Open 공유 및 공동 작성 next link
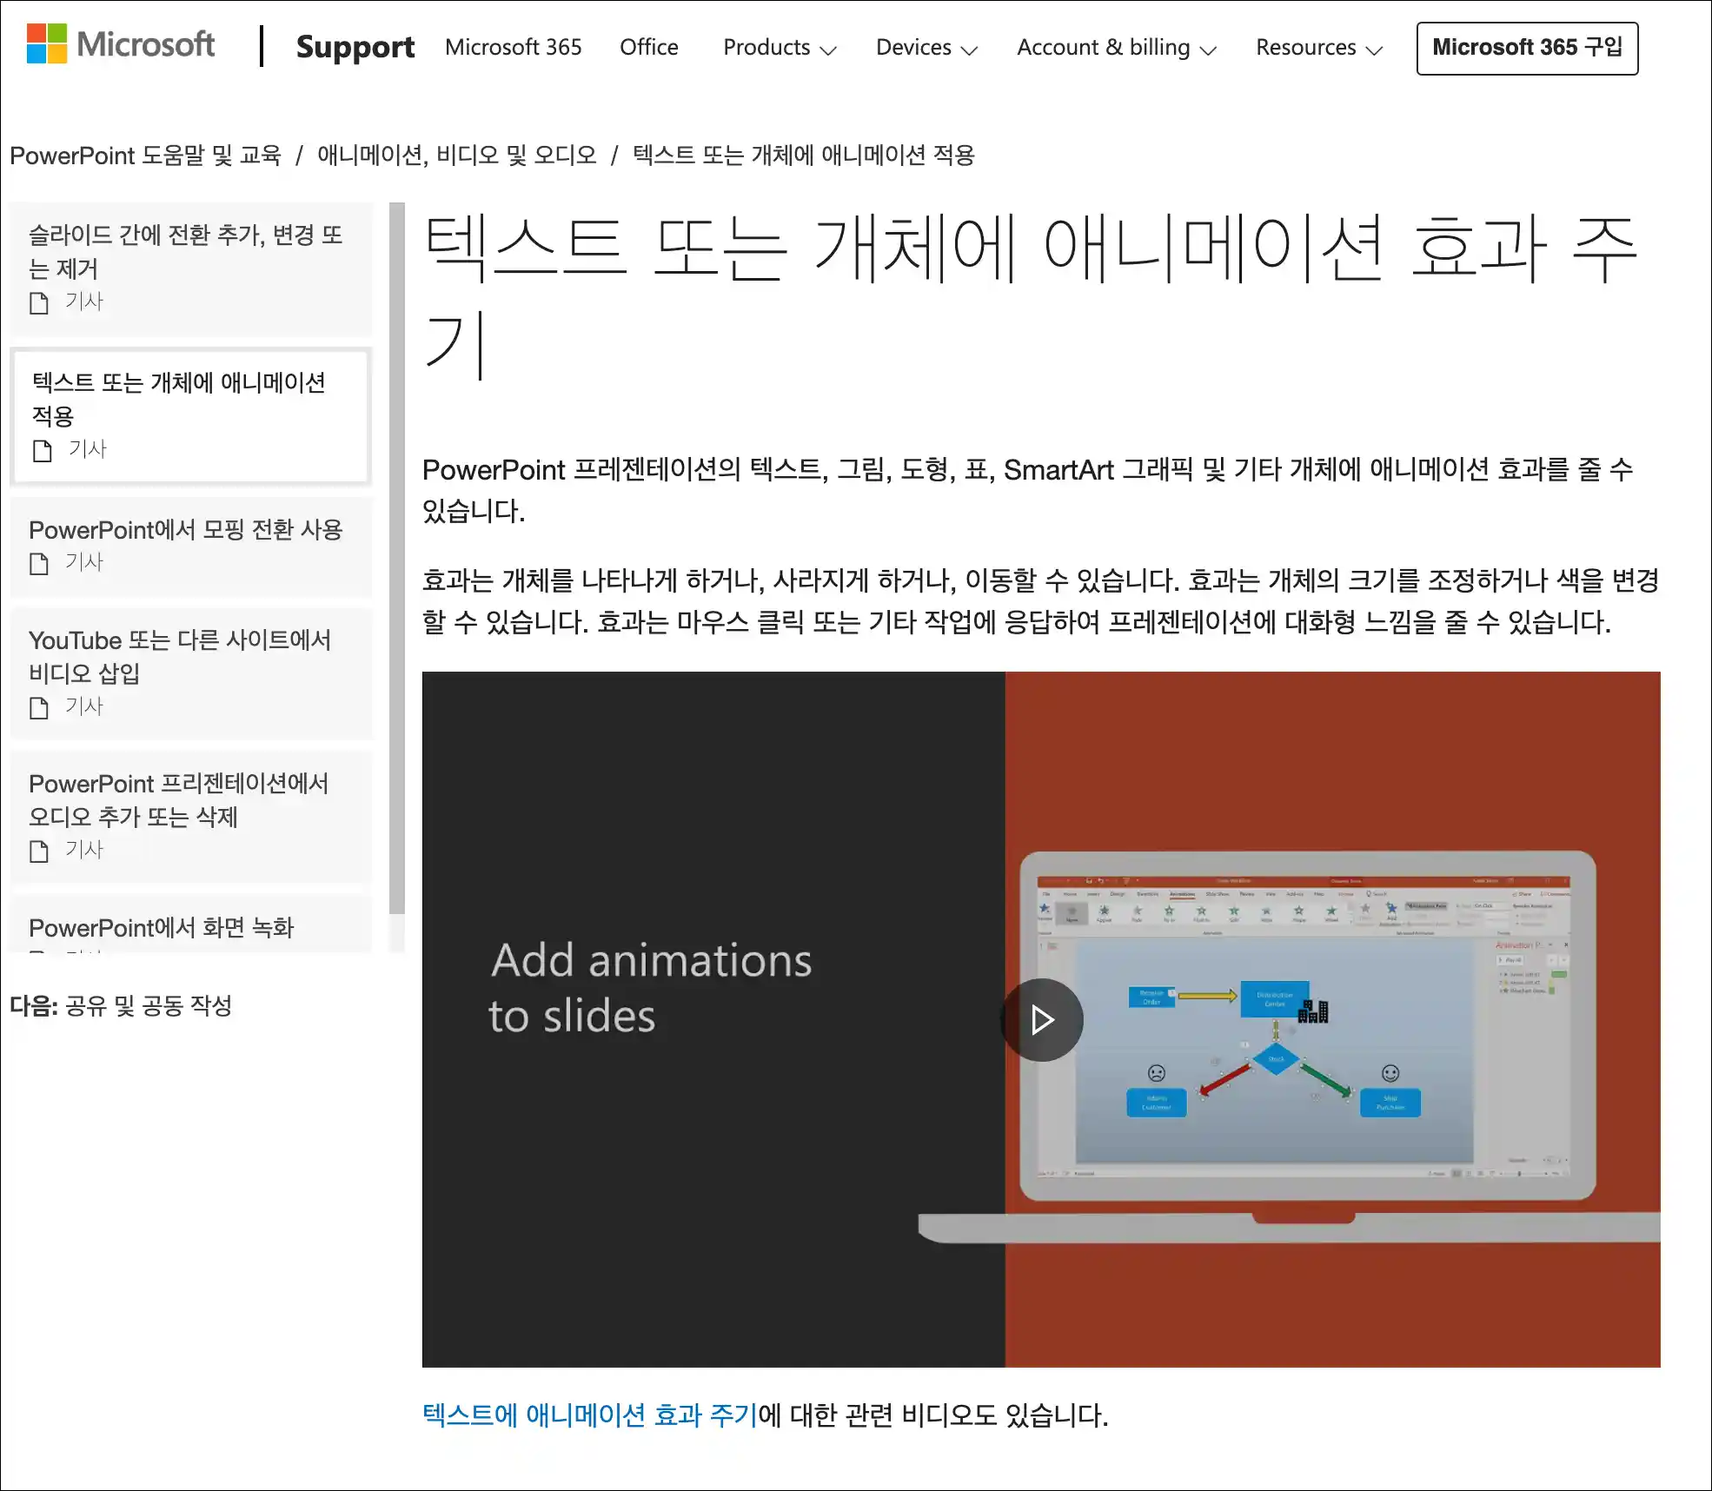1712x1491 pixels. (x=149, y=1005)
